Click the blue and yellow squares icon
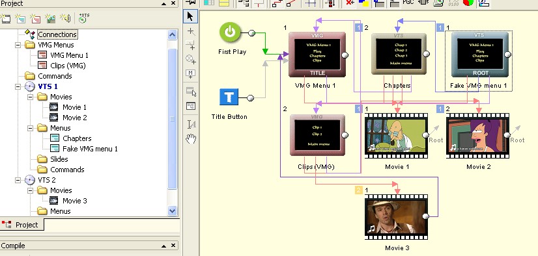Viewport: 538px width, 256px height. (363, 3)
